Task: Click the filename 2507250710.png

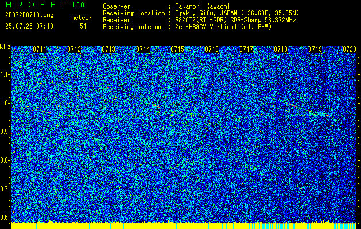Action: point(29,15)
